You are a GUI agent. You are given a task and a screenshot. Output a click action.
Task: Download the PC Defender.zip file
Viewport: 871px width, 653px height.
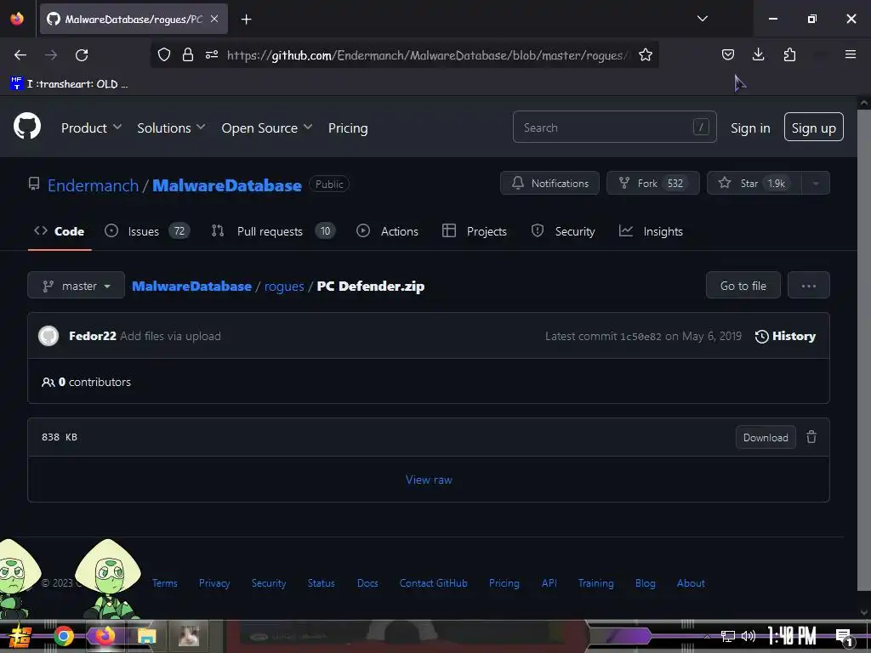(x=766, y=437)
